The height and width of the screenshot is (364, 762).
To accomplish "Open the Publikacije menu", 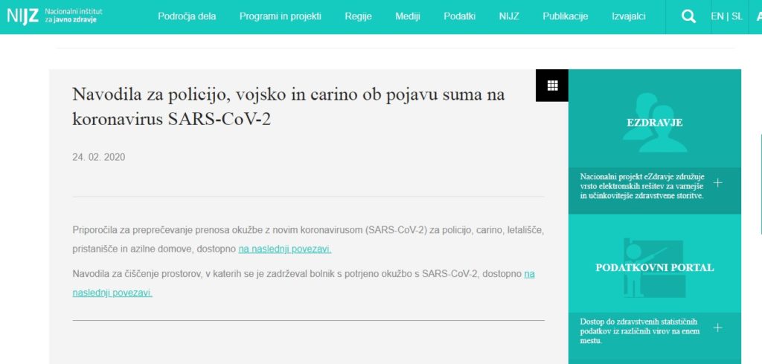I will coord(565,16).
